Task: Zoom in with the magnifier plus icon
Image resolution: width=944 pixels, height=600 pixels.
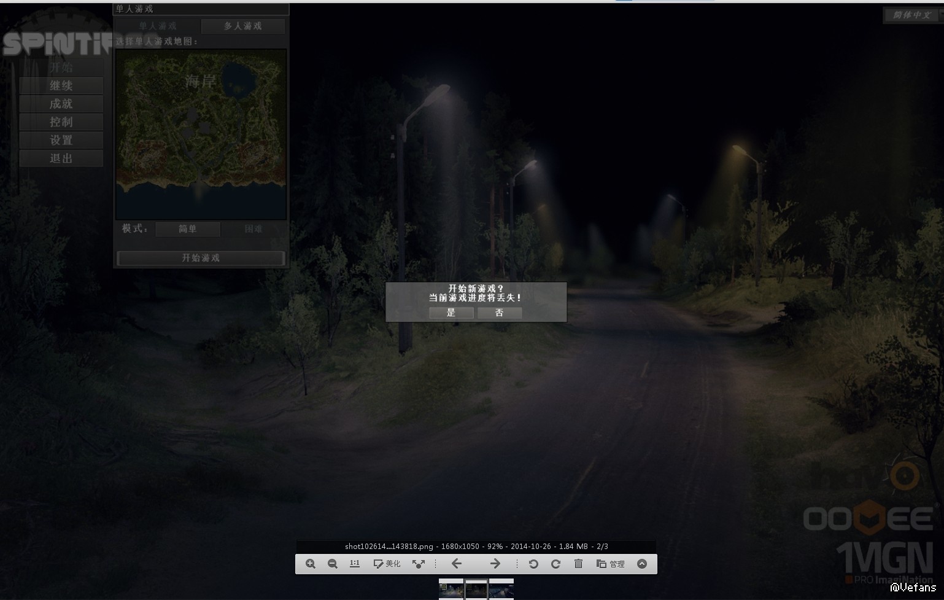Action: [x=311, y=564]
